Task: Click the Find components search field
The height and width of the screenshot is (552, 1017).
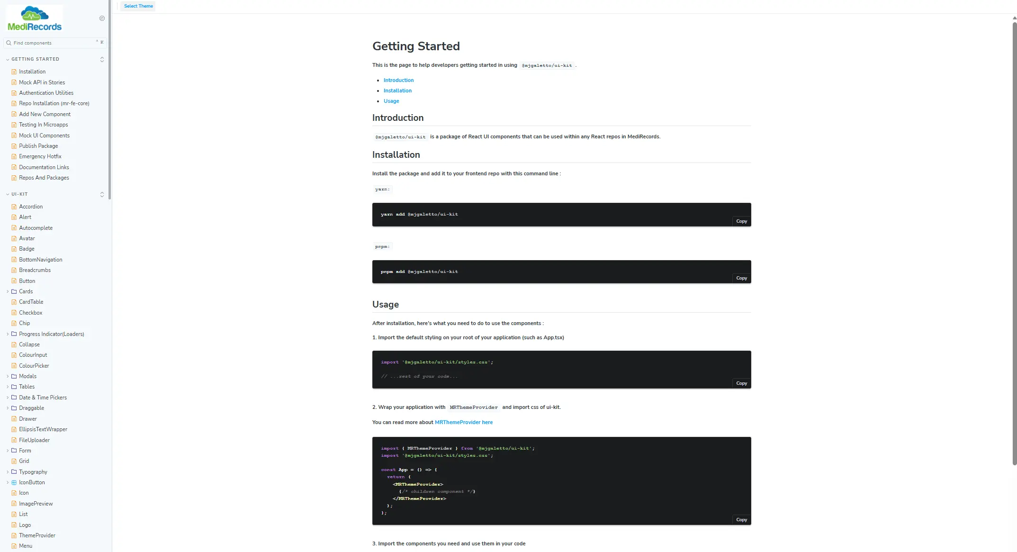Action: [x=52, y=43]
